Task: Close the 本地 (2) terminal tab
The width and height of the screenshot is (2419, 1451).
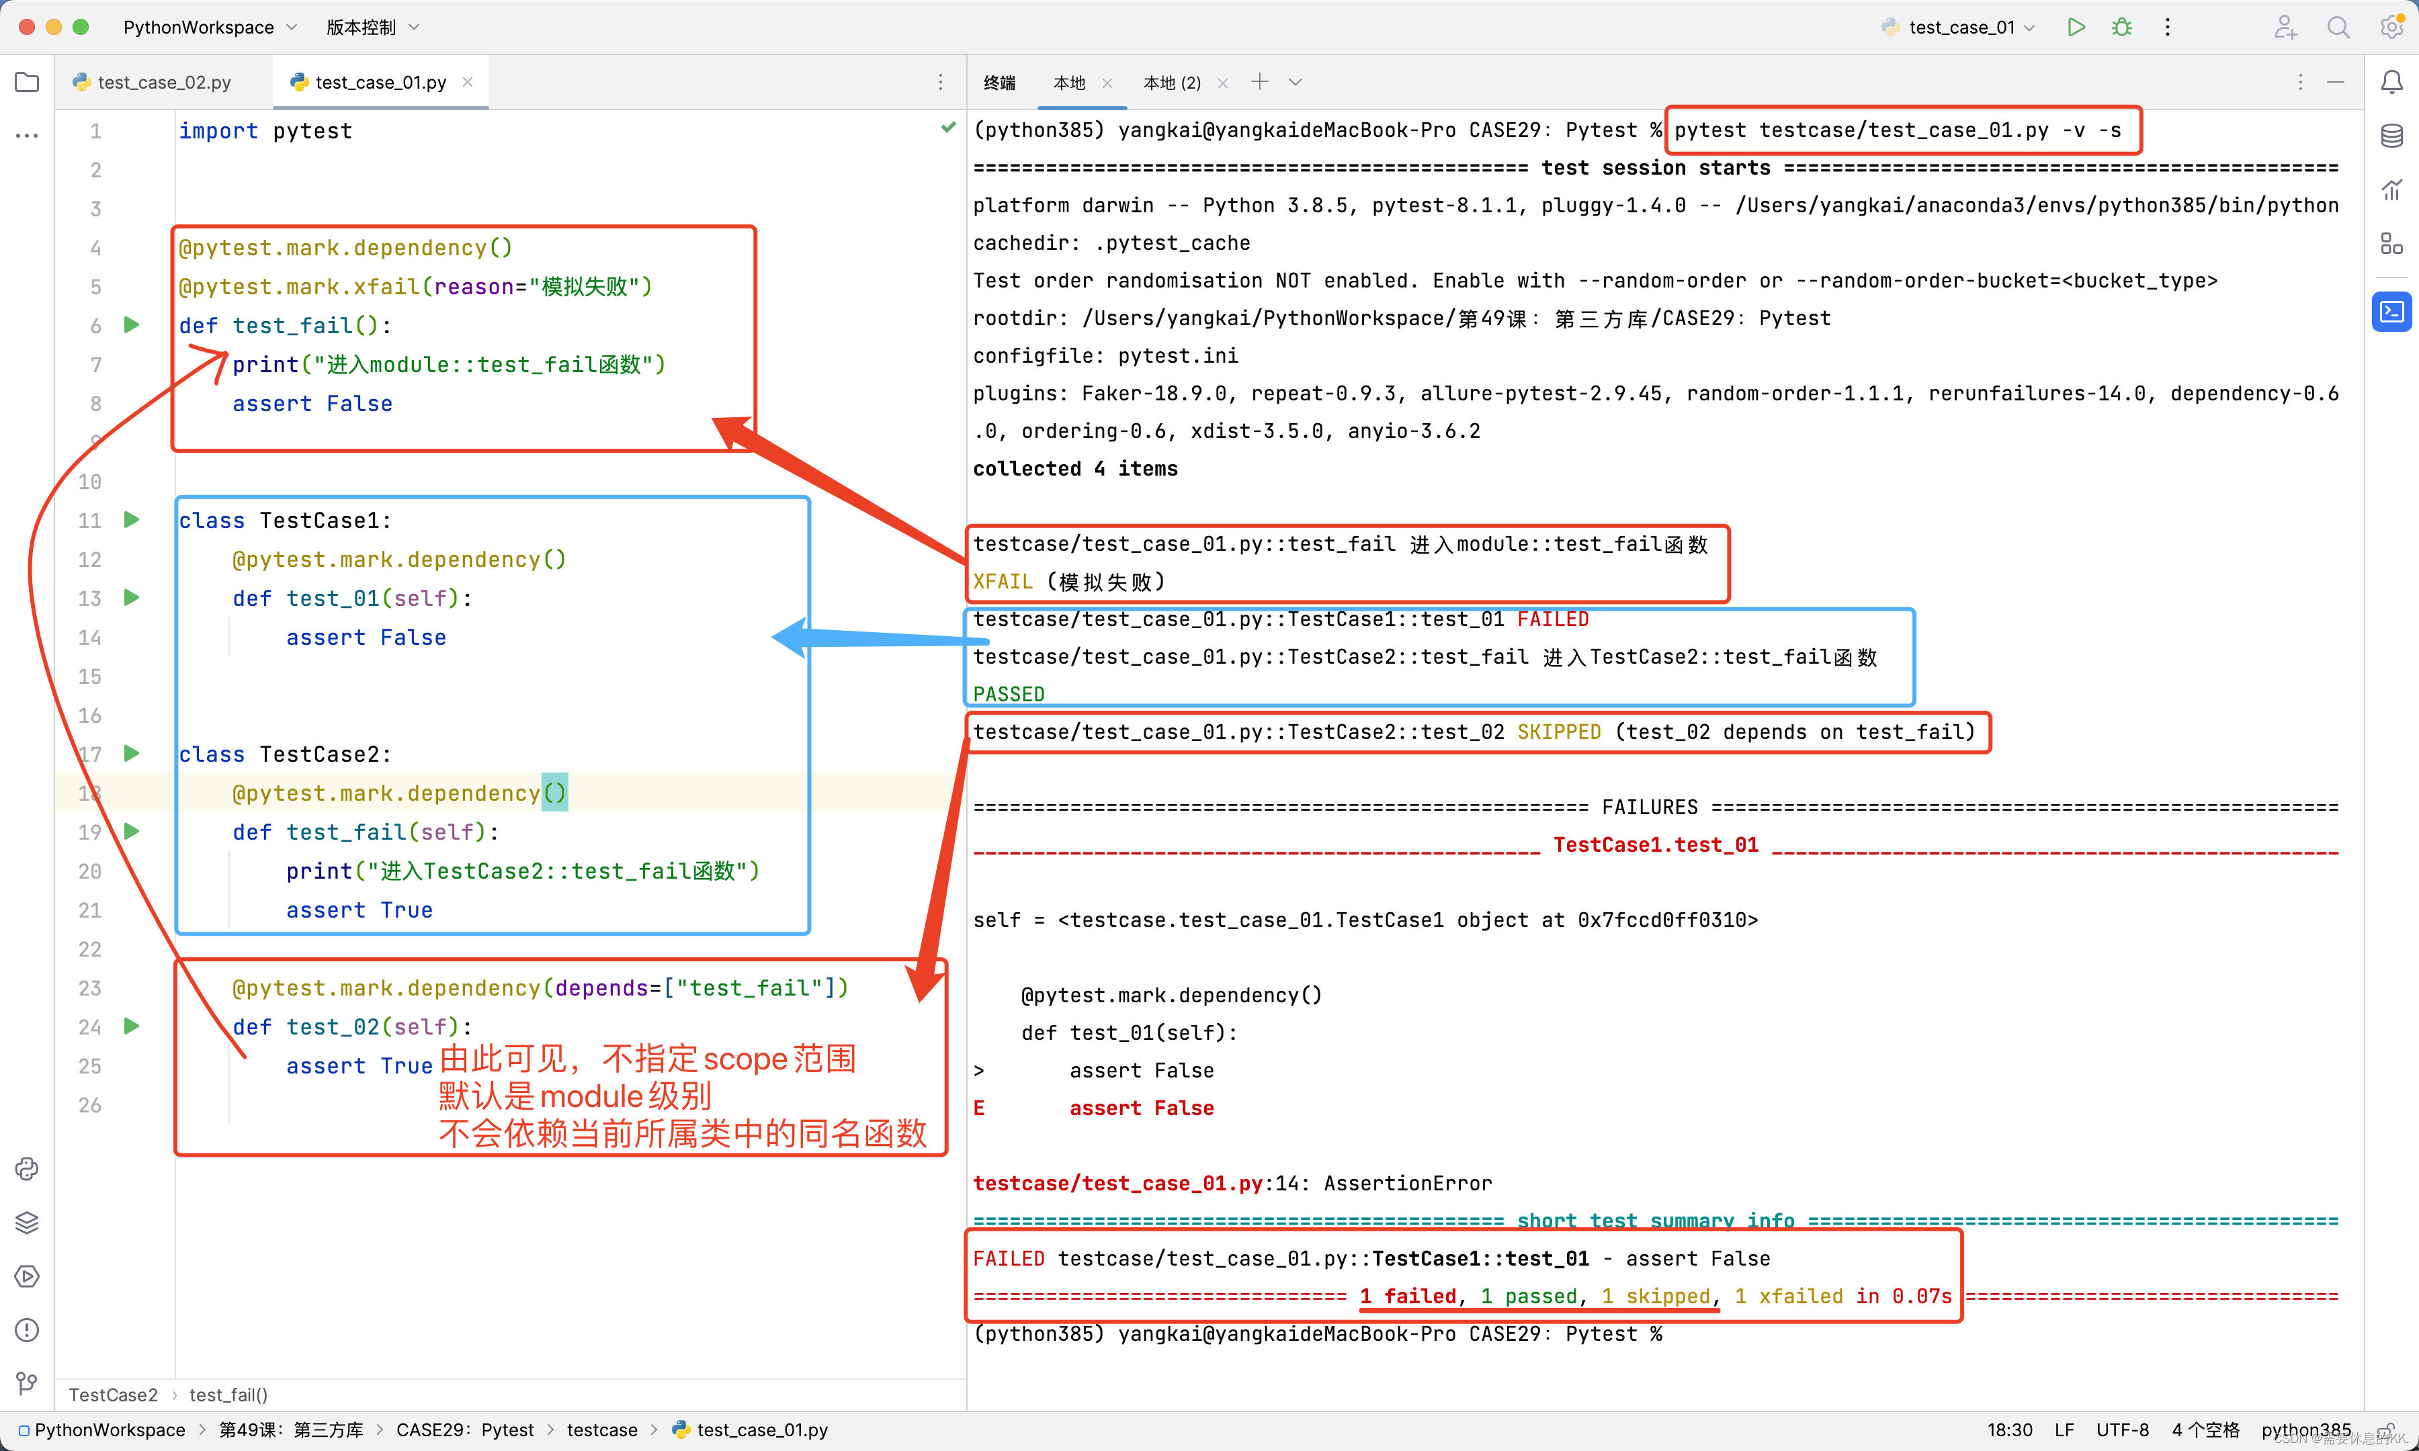Action: coord(1222,83)
